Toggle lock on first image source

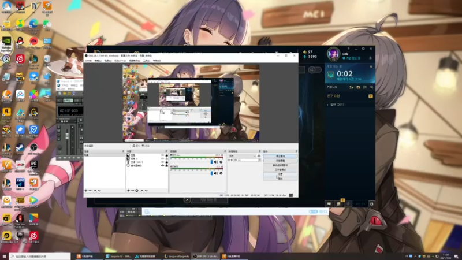click(166, 155)
